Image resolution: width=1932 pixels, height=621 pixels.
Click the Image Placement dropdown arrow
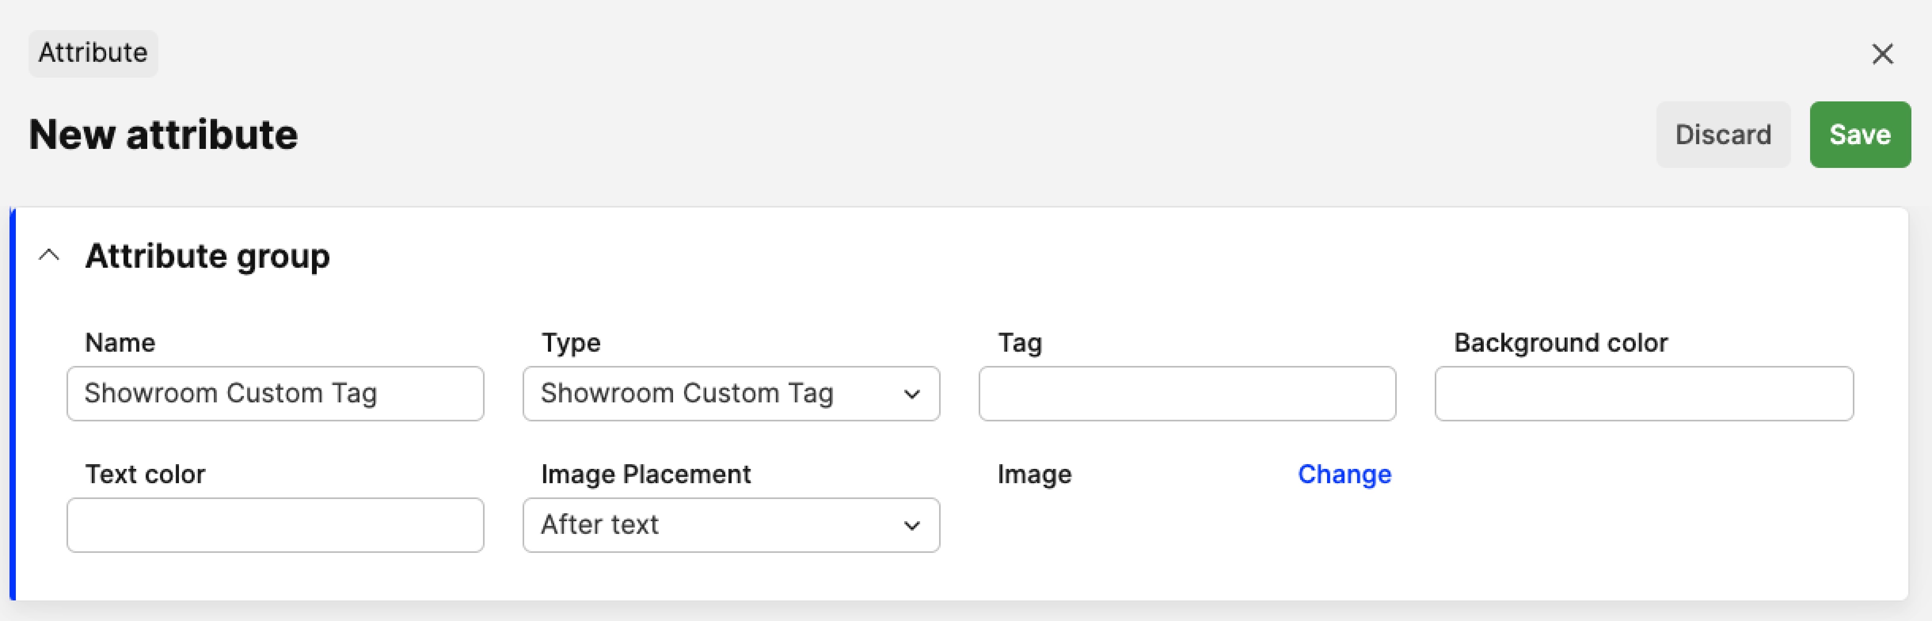pyautogui.click(x=911, y=525)
